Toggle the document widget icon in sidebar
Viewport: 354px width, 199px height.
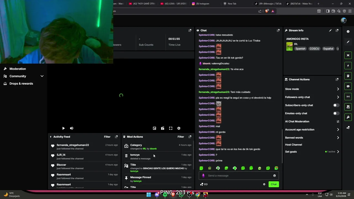tap(348, 76)
